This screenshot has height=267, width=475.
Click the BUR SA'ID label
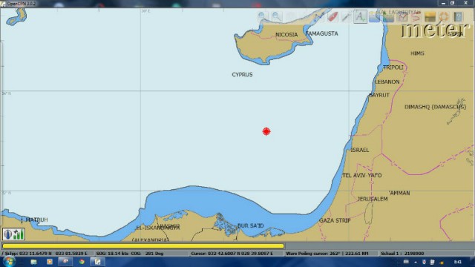coord(251,225)
